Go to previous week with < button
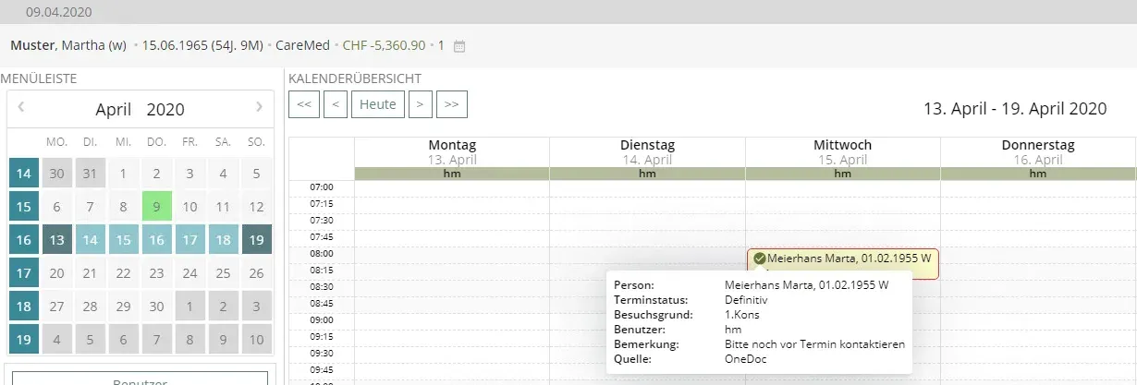 [335, 104]
